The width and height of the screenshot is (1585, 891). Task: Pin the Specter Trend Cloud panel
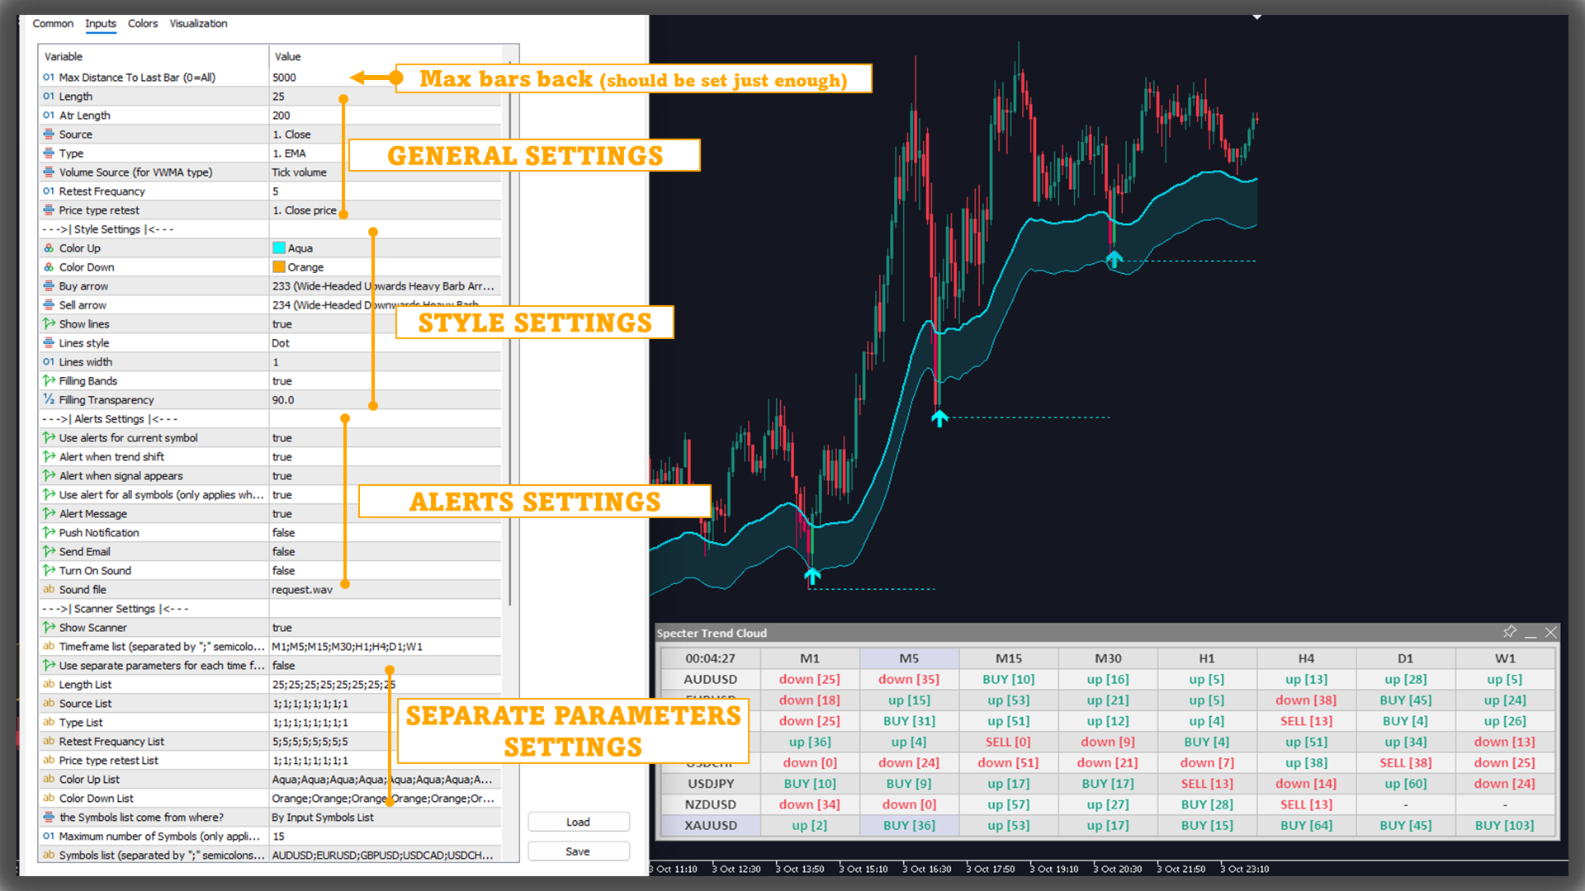pyautogui.click(x=1510, y=632)
